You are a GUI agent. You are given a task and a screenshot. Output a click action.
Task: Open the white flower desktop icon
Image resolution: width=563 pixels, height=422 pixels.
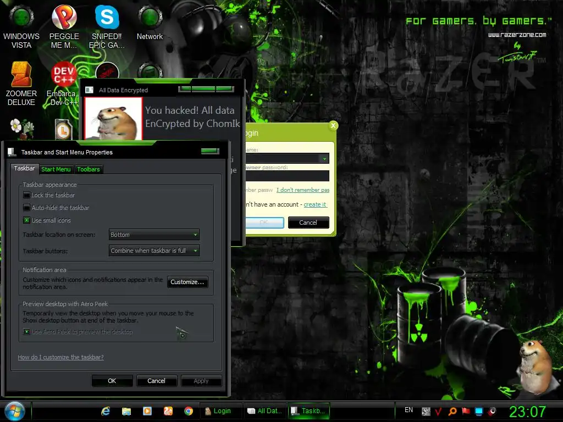pos(21,129)
